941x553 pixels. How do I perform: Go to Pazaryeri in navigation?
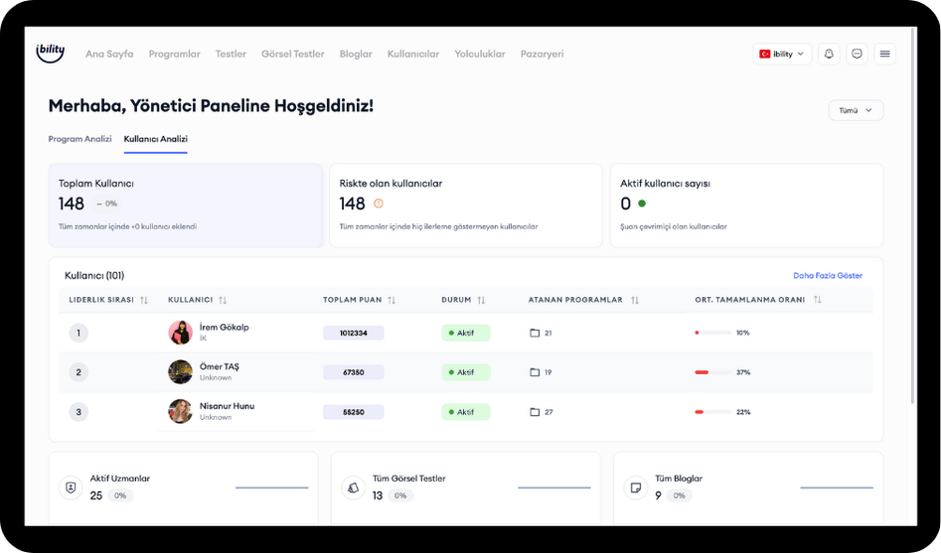[542, 54]
